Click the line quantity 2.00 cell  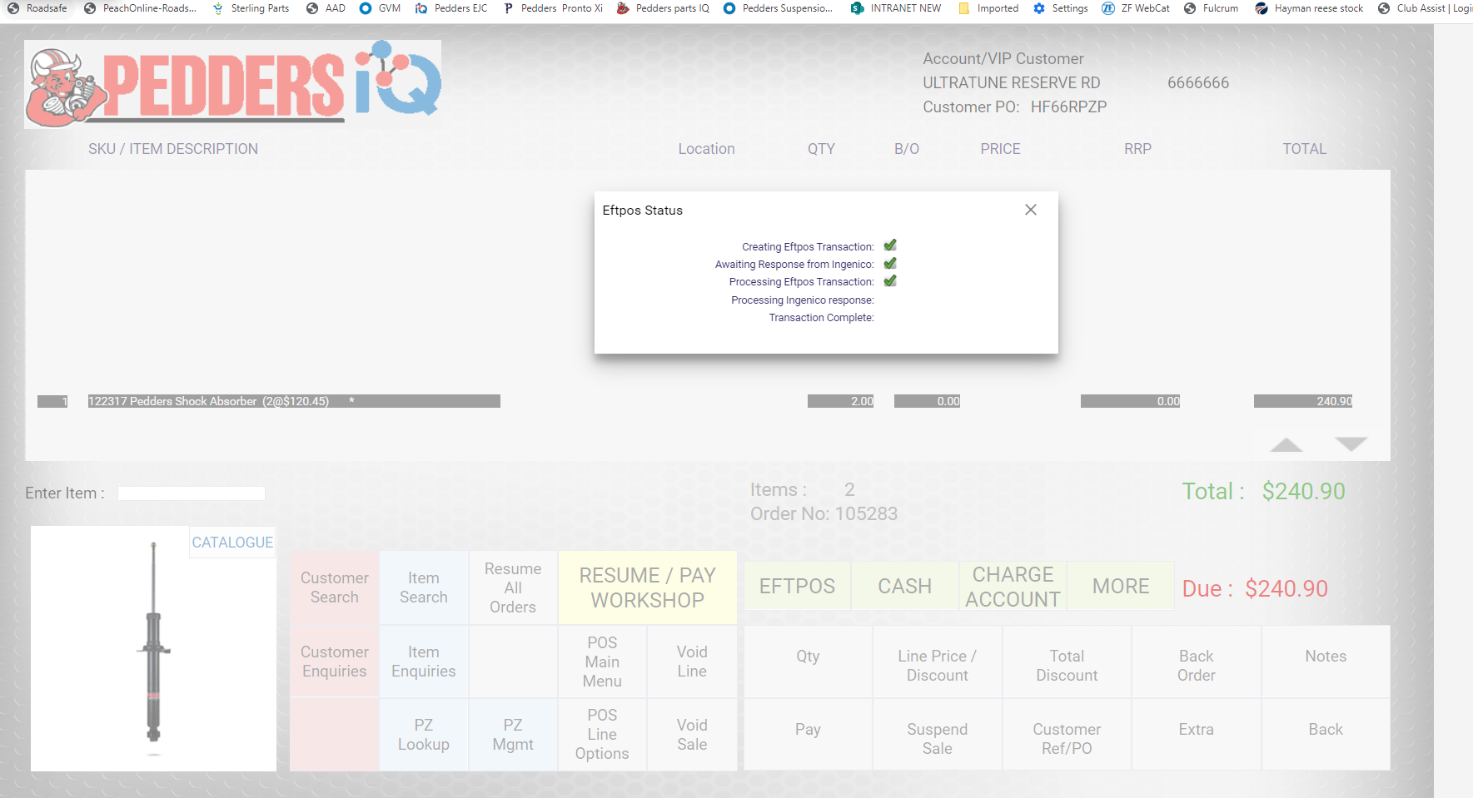(841, 401)
